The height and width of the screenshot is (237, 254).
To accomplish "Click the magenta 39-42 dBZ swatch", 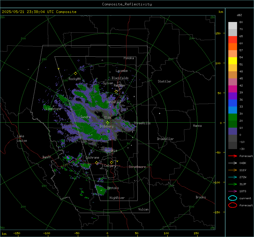I will point(233,89).
